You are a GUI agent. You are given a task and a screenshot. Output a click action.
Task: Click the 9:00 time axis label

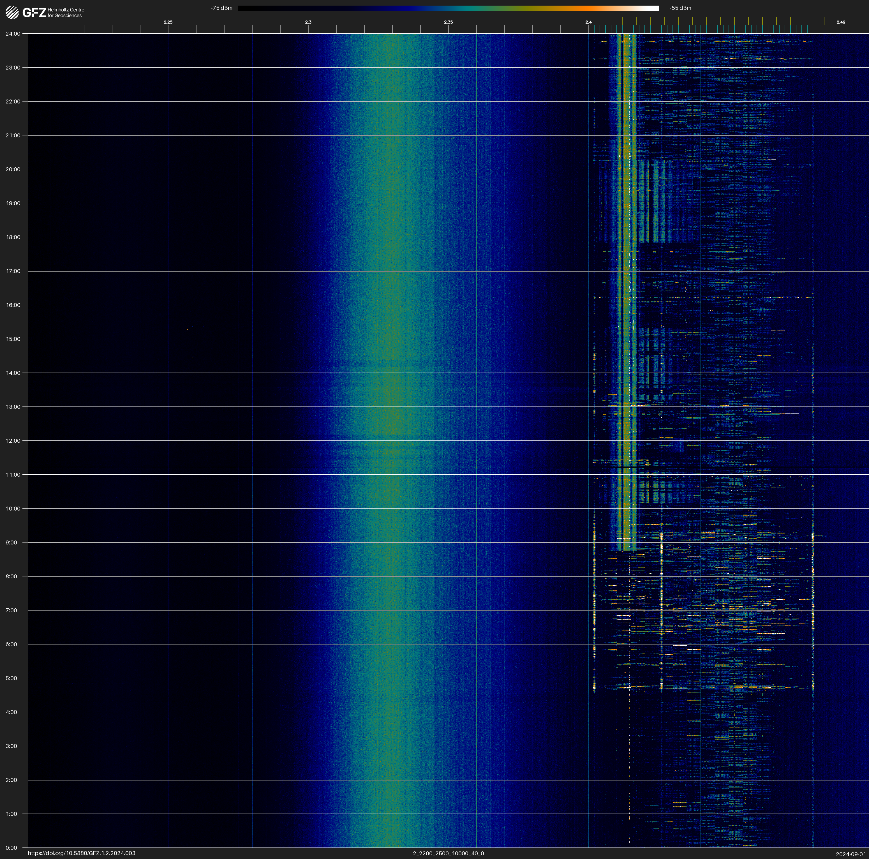coord(11,542)
